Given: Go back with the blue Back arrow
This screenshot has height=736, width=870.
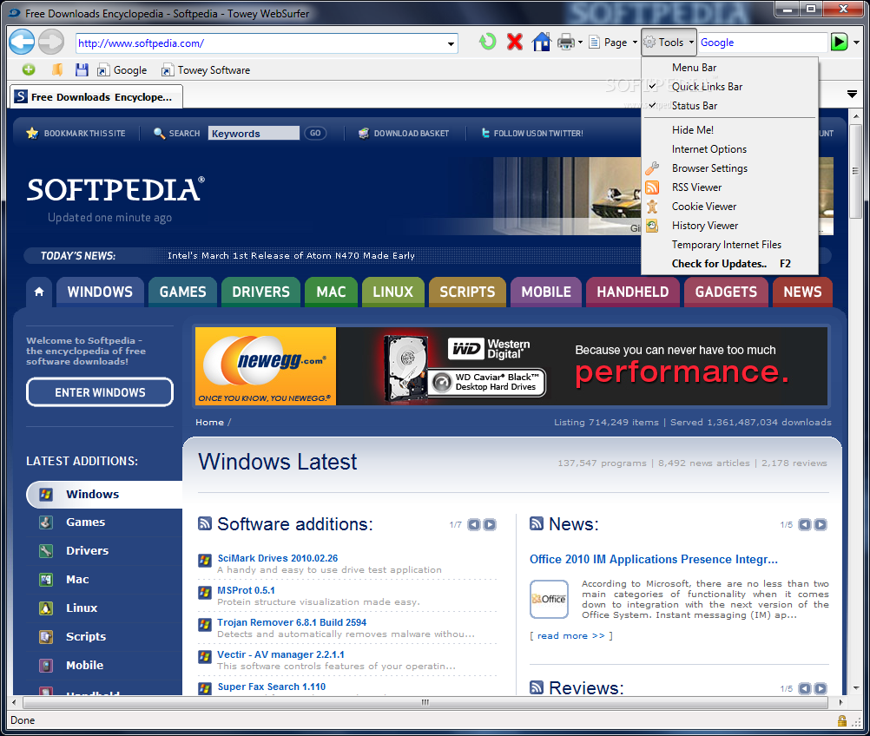Looking at the screenshot, I should point(22,43).
